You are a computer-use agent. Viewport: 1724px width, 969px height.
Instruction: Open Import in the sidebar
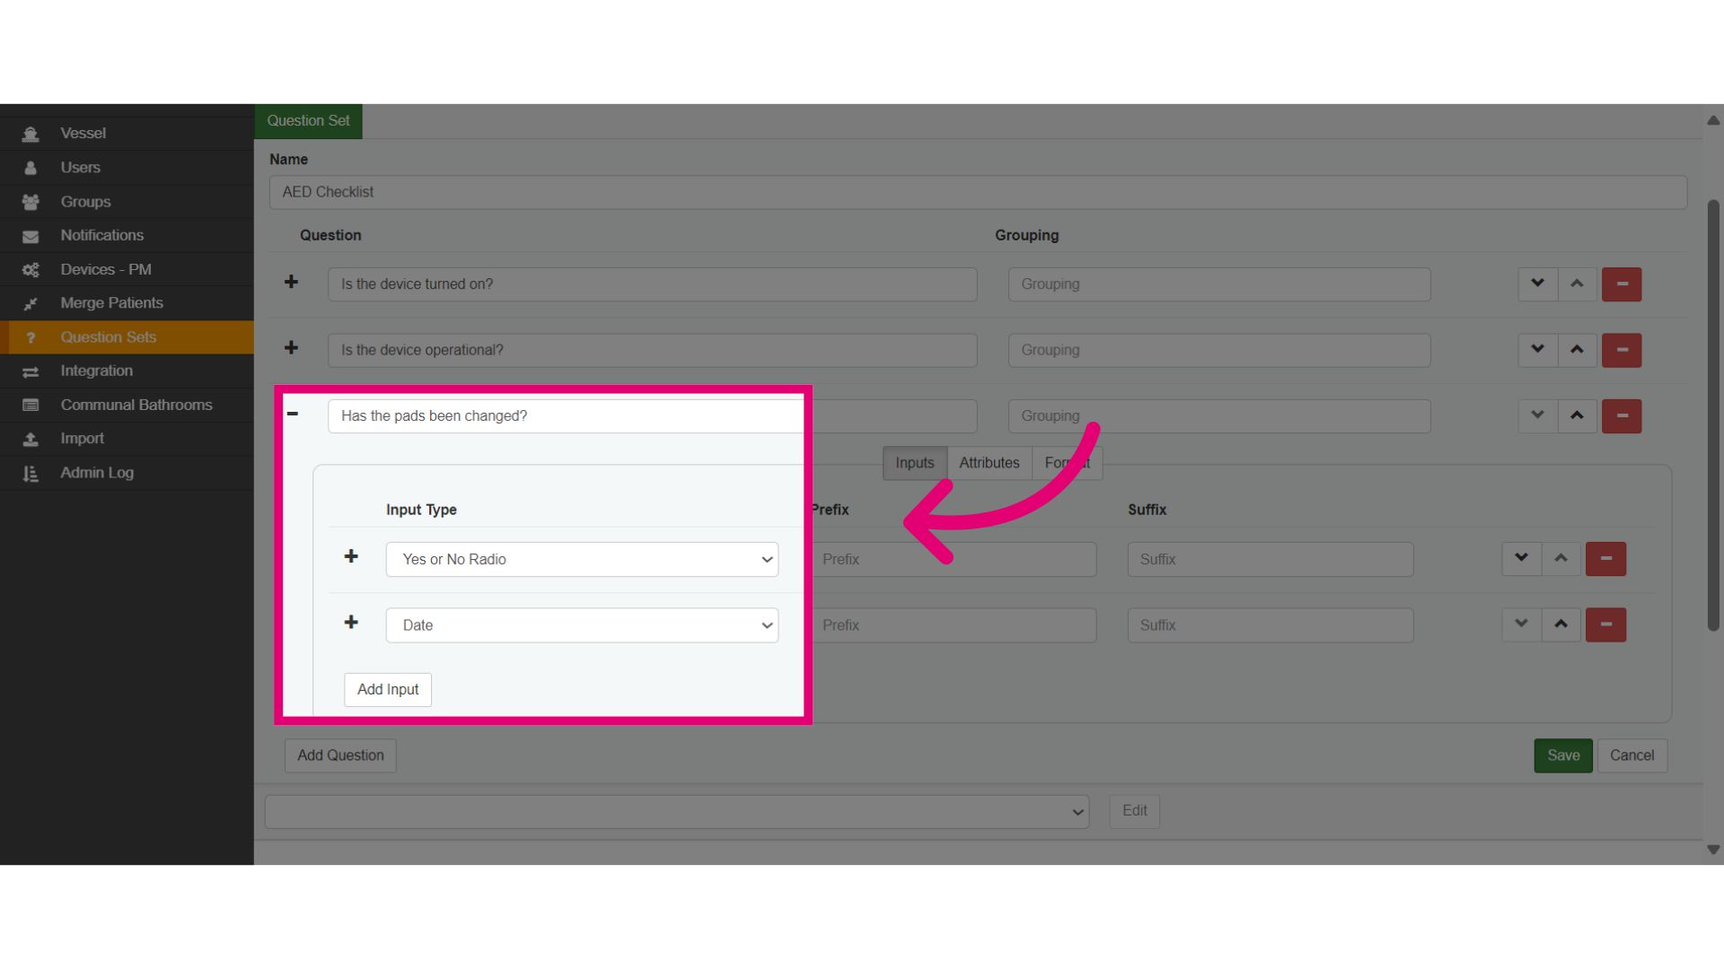point(127,439)
